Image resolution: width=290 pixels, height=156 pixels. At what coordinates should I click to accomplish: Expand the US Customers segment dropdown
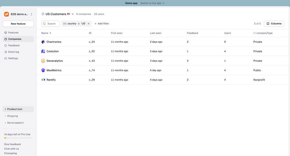coord(73,14)
